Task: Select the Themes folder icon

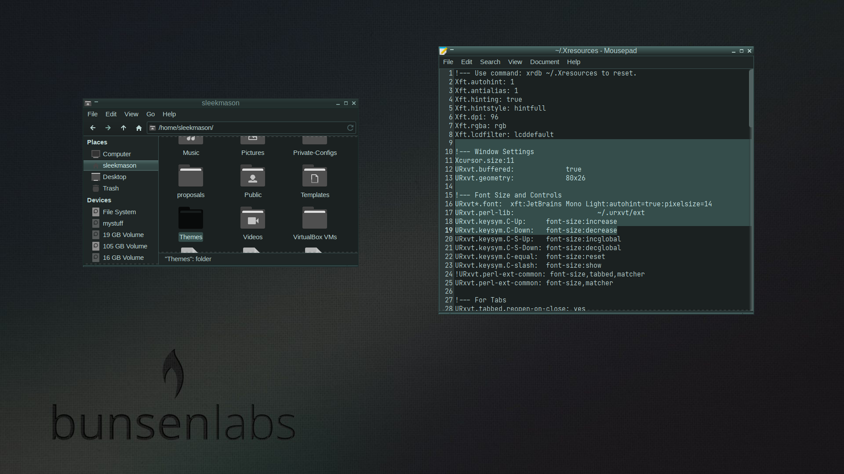Action: (191, 218)
